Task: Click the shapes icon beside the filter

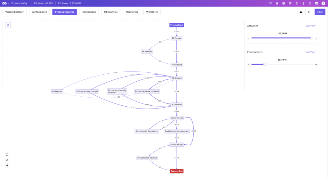Action: pos(301,12)
